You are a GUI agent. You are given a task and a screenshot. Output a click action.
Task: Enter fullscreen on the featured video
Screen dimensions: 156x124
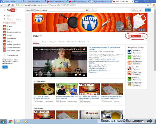coord(84,75)
